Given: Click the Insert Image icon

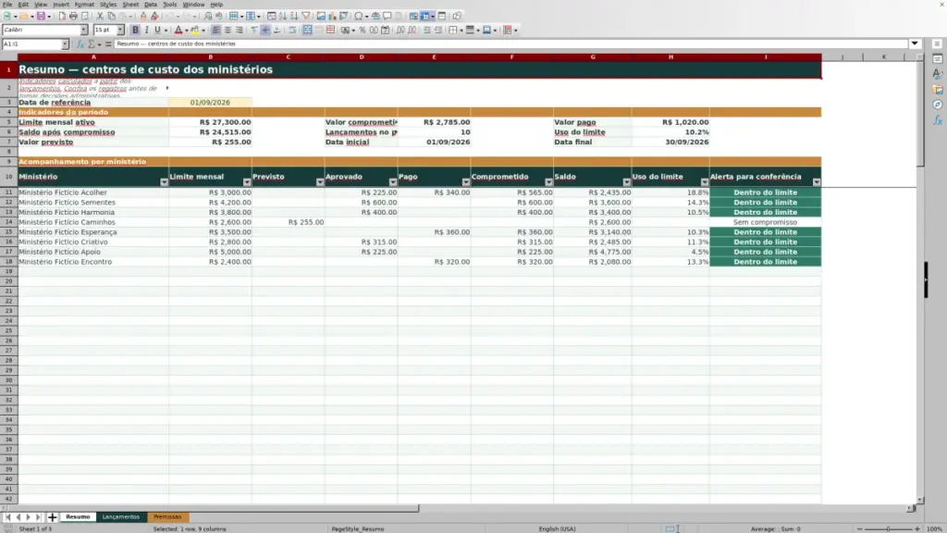Looking at the screenshot, I should pyautogui.click(x=321, y=17).
